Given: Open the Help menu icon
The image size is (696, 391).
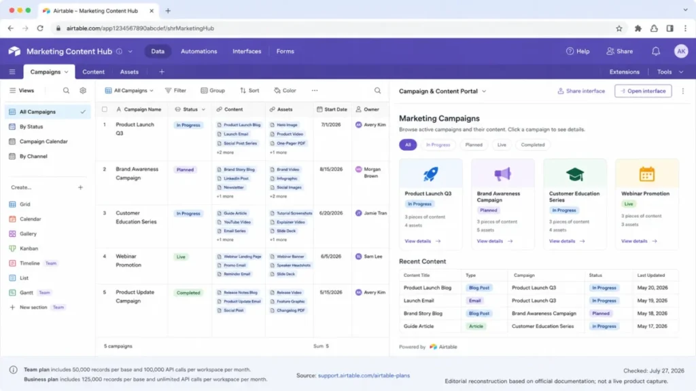Looking at the screenshot, I should [x=570, y=52].
